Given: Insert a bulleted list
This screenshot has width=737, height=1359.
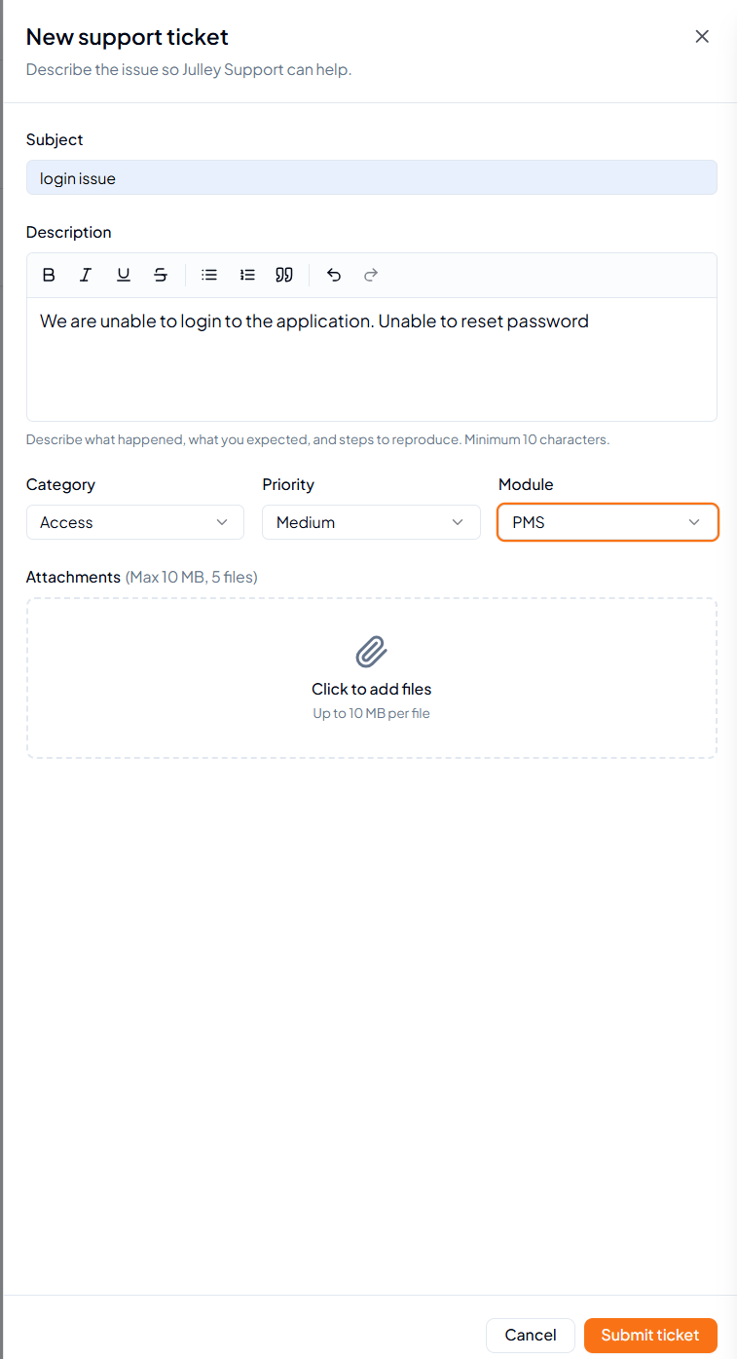Looking at the screenshot, I should [209, 275].
